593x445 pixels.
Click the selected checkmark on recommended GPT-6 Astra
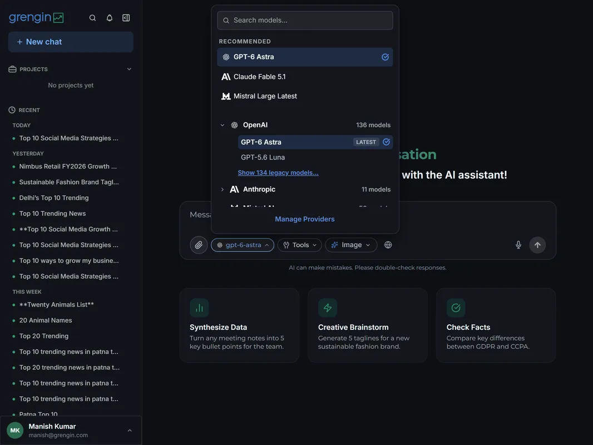[x=385, y=57]
